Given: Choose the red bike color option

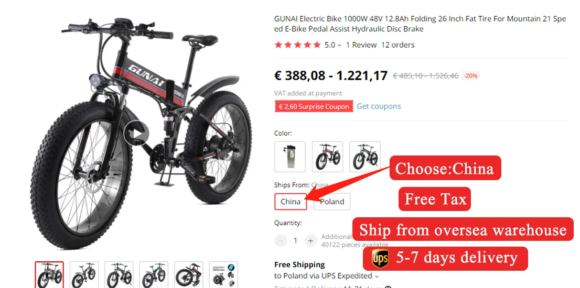Looking at the screenshot, I should pyautogui.click(x=327, y=157).
